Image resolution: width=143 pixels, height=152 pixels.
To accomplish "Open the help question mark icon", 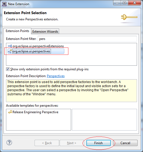I will tap(9, 143).
